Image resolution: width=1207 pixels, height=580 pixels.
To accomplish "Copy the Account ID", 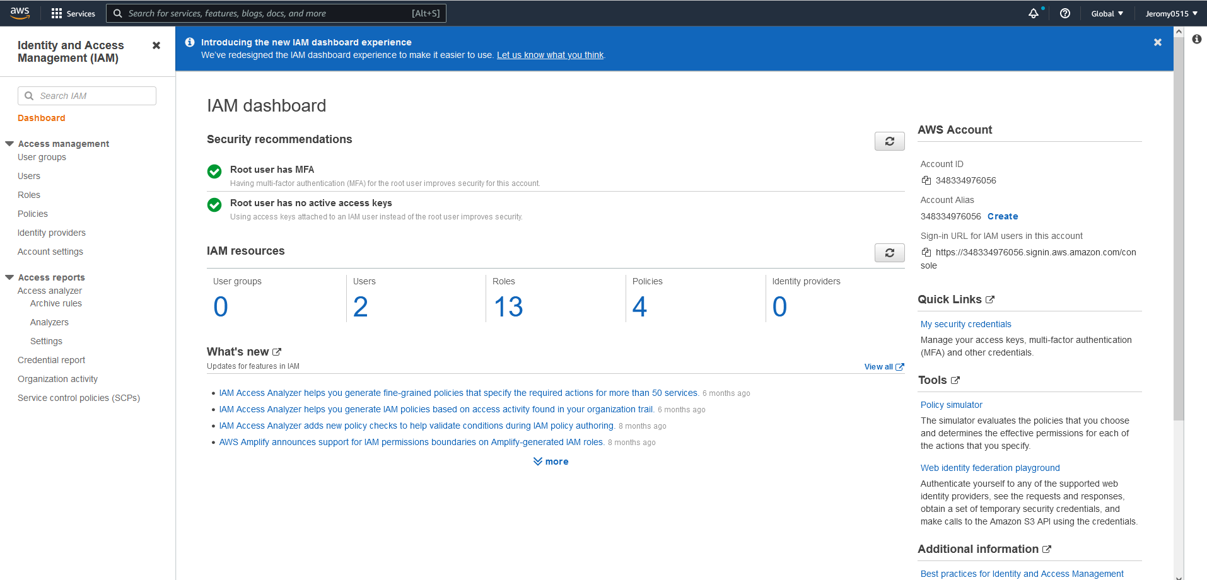I will point(926,180).
